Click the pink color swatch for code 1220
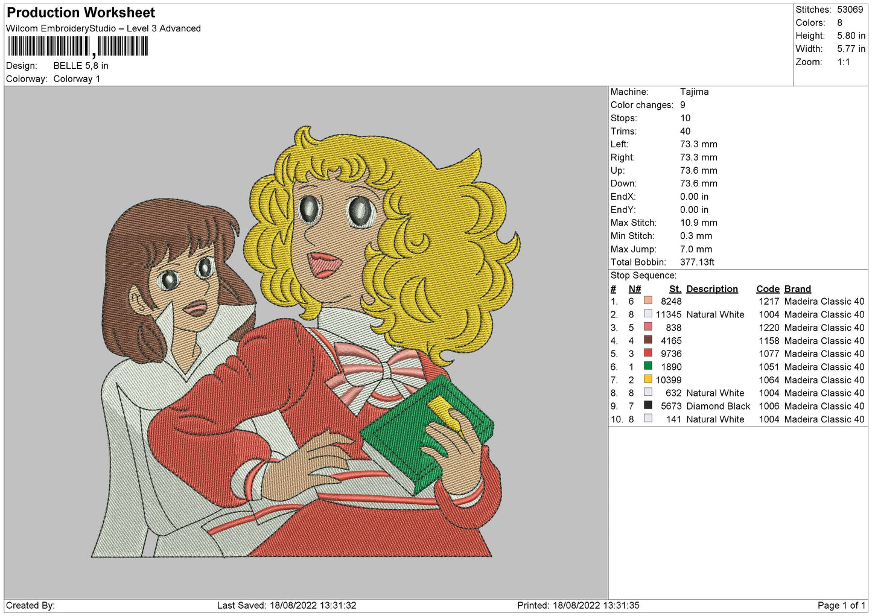The width and height of the screenshot is (872, 616). click(648, 327)
